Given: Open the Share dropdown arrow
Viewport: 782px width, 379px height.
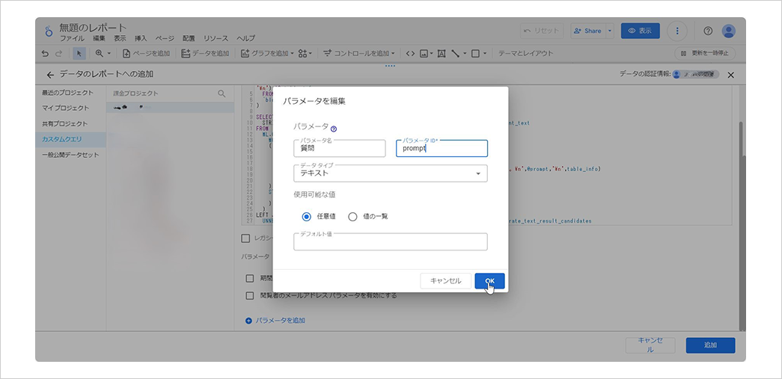Looking at the screenshot, I should pyautogui.click(x=610, y=31).
